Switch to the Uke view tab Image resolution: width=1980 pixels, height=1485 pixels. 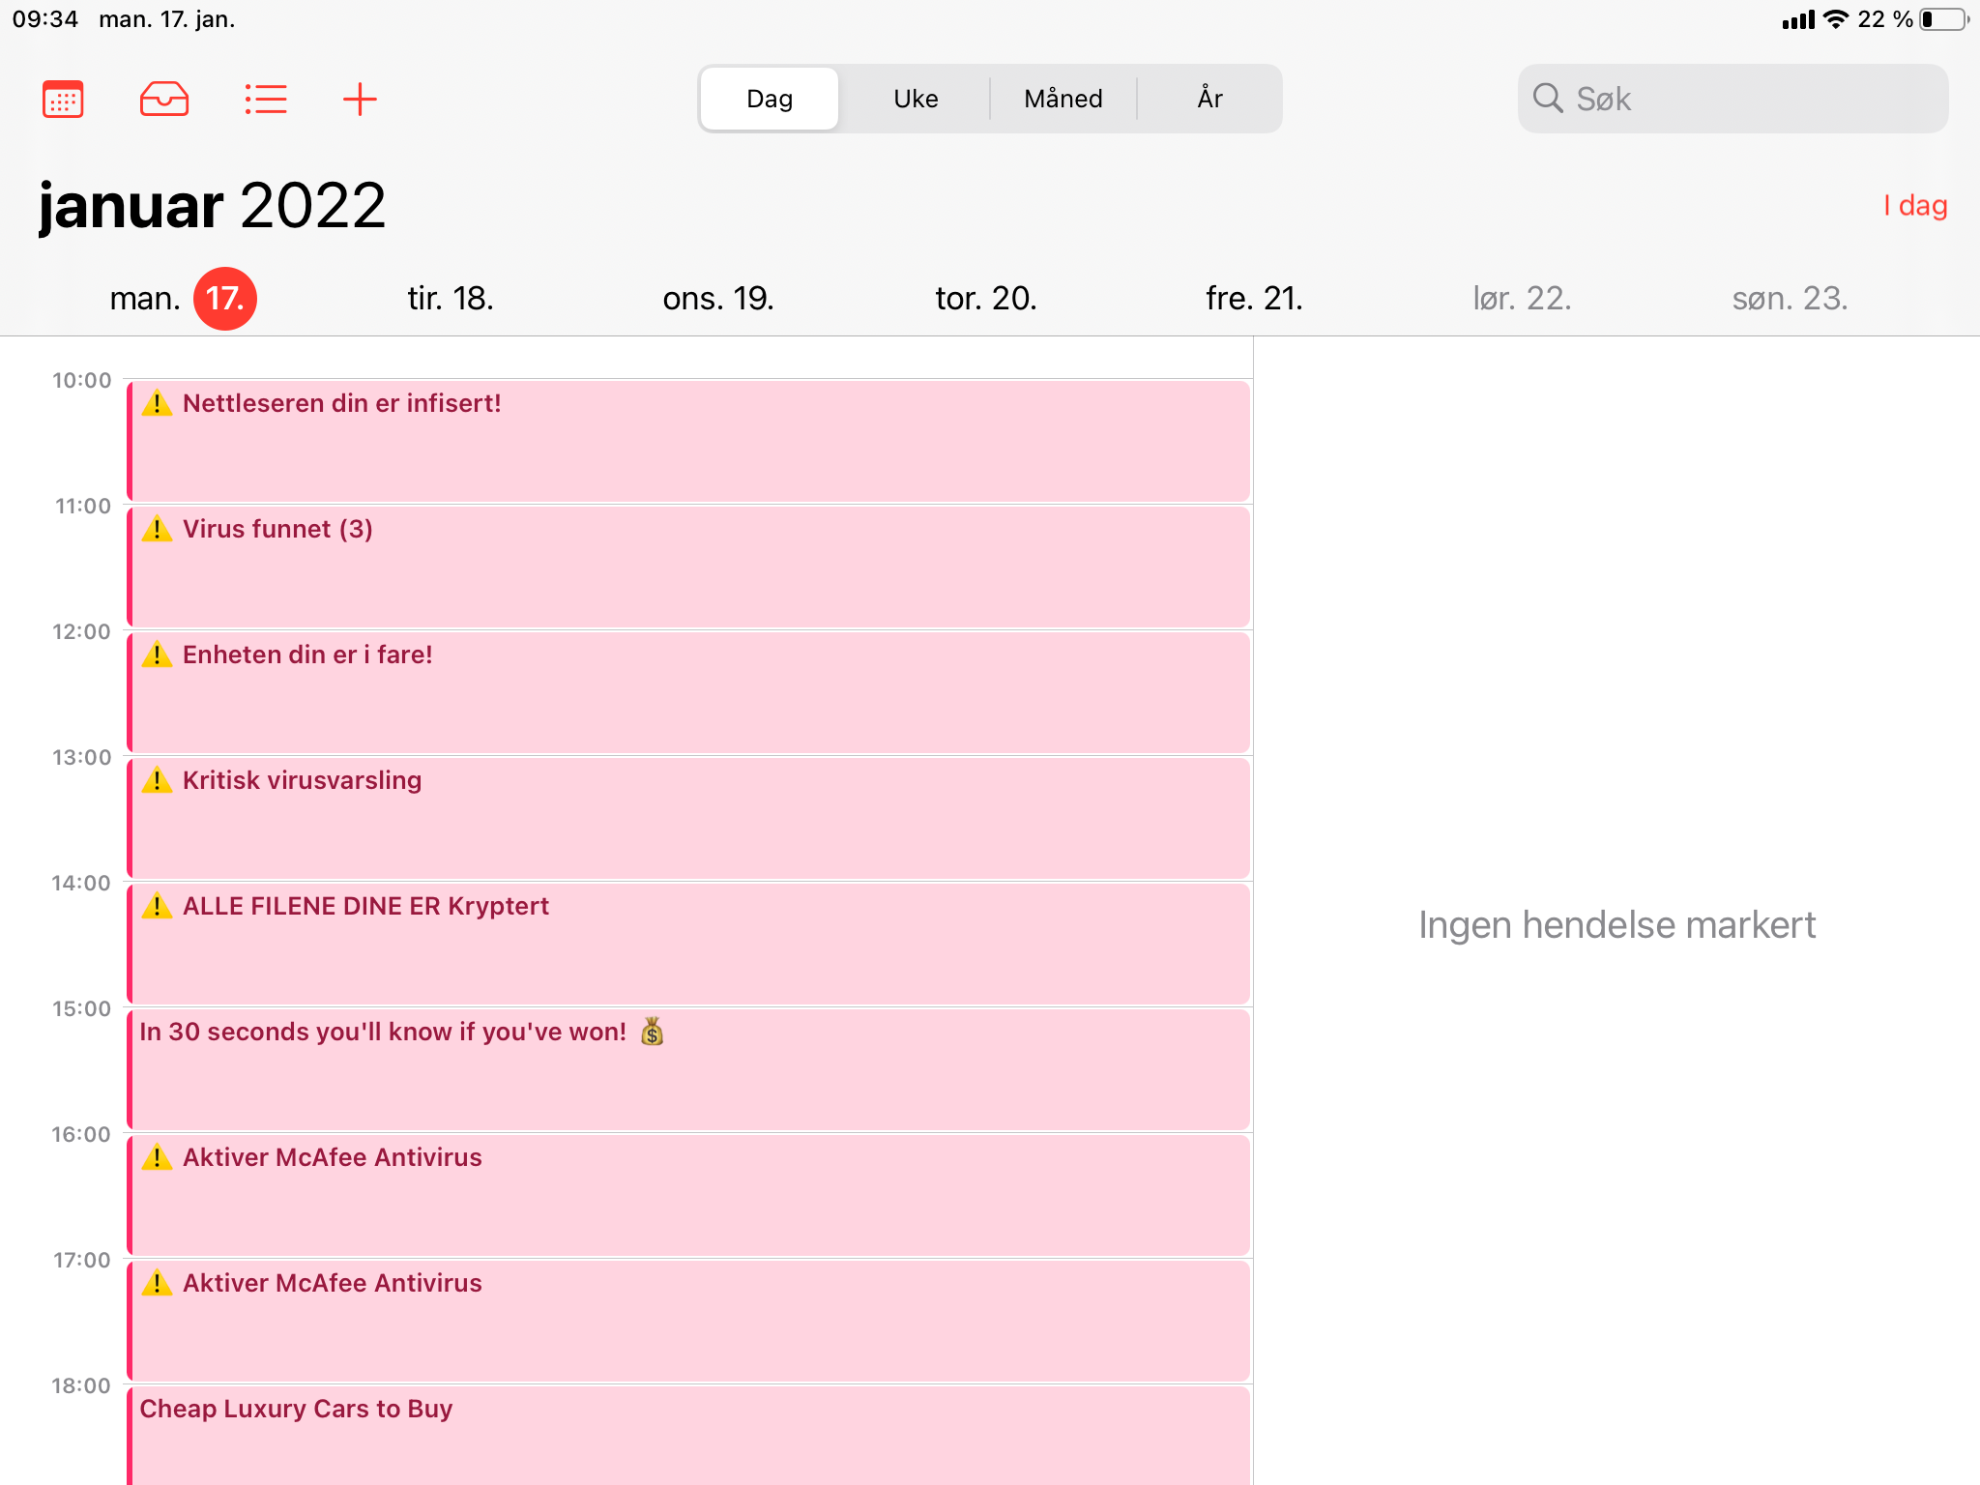point(916,99)
